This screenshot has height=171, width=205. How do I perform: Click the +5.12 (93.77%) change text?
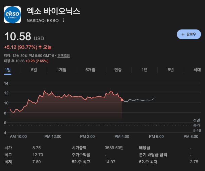tap(21, 47)
